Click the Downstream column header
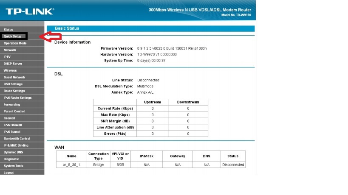Viewport: 348px width, 195px height. [188, 102]
